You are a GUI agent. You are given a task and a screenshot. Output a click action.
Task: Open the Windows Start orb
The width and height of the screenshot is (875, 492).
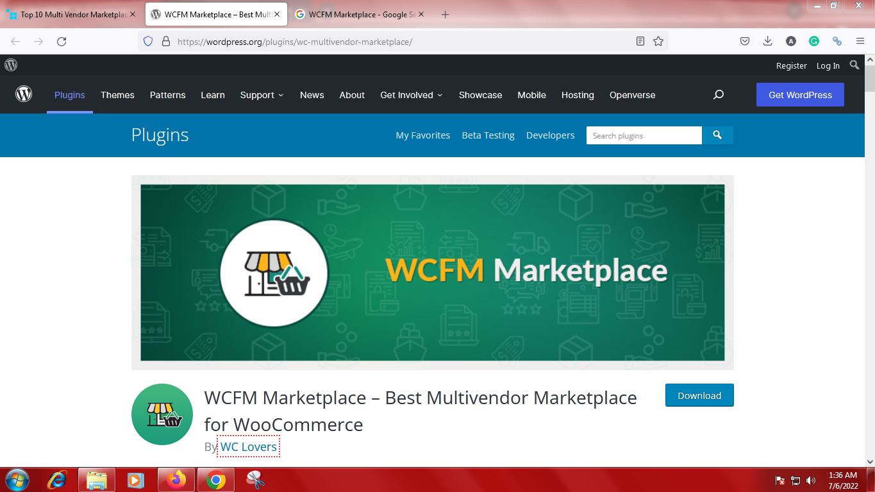(17, 480)
